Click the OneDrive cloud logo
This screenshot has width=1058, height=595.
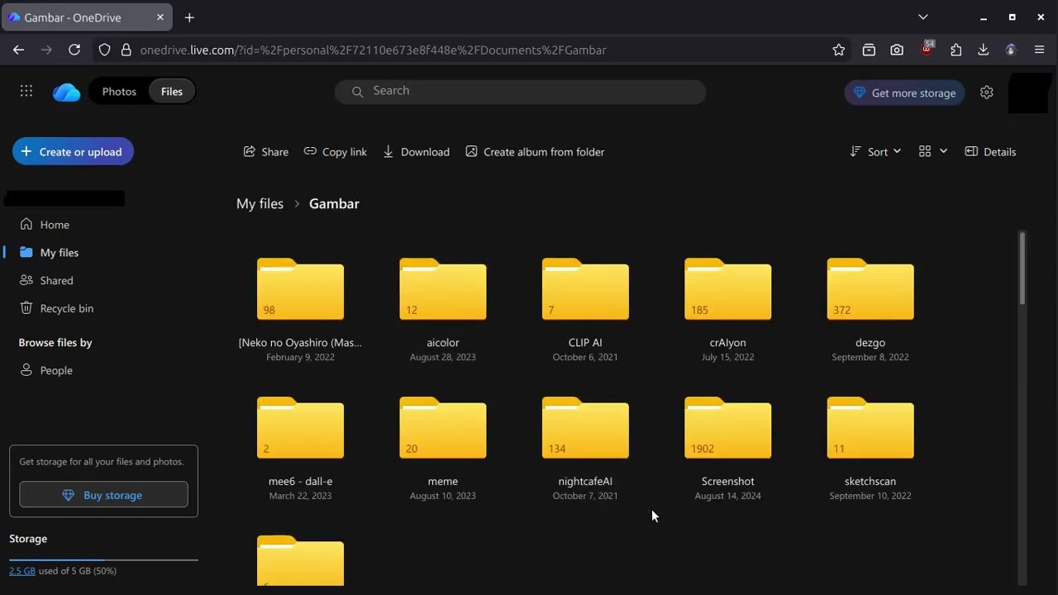pos(66,92)
